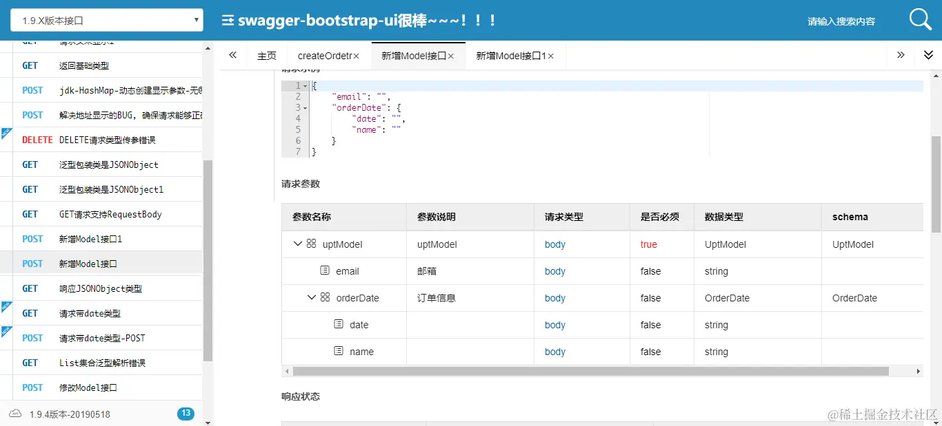Screen dimensions: 942x426
Task: Click the double-right arrow tab scroll icon
Action: coord(901,55)
